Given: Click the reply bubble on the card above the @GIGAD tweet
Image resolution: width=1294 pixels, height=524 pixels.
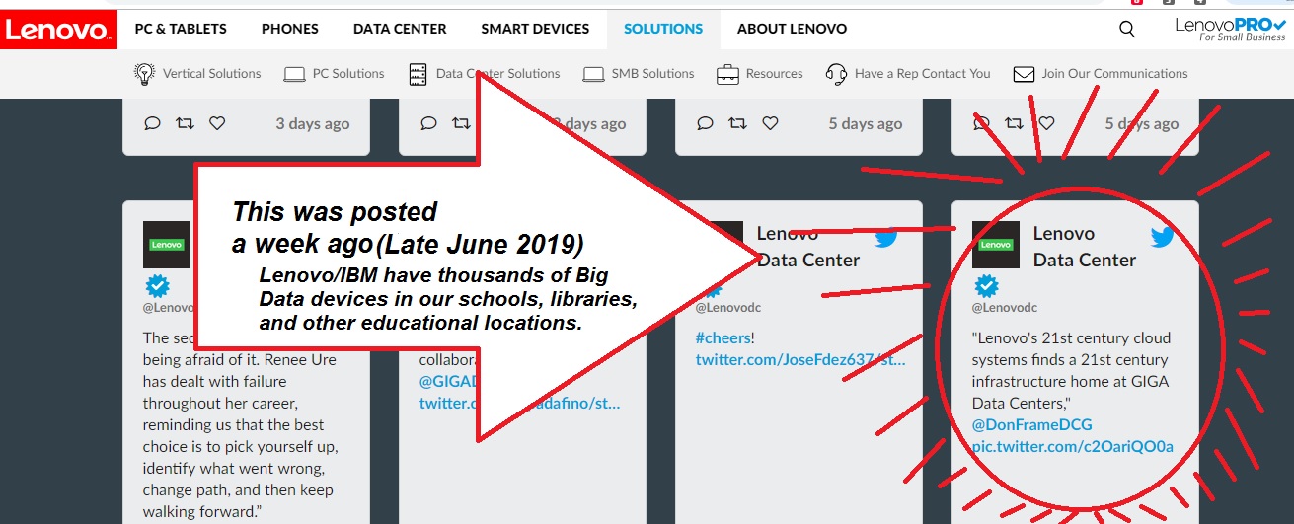Looking at the screenshot, I should [x=428, y=123].
